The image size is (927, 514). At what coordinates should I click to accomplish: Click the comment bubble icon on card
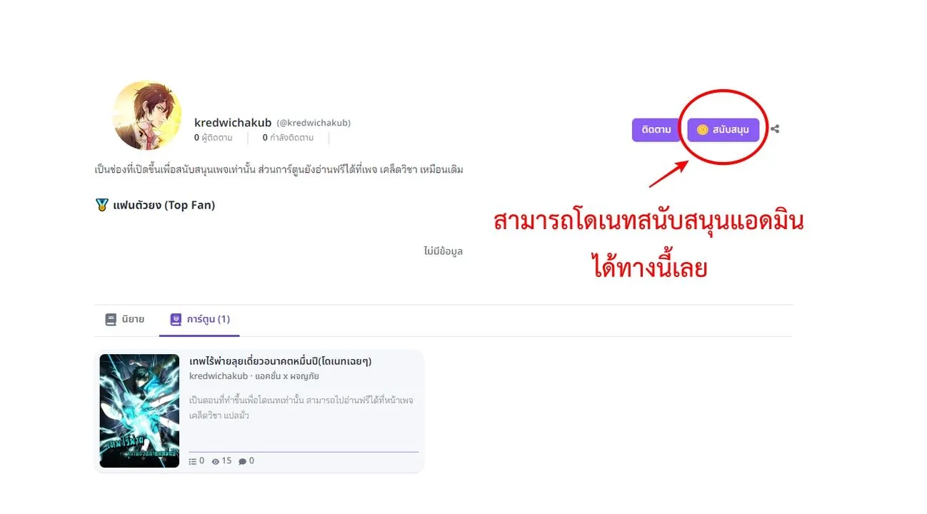(242, 461)
